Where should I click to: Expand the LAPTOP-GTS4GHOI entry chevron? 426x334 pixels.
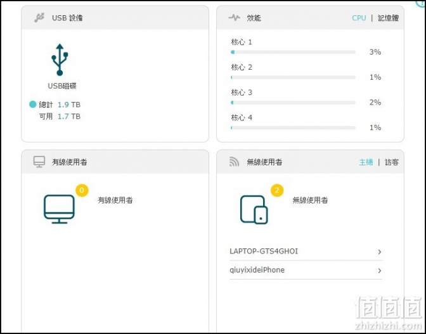pyautogui.click(x=380, y=252)
